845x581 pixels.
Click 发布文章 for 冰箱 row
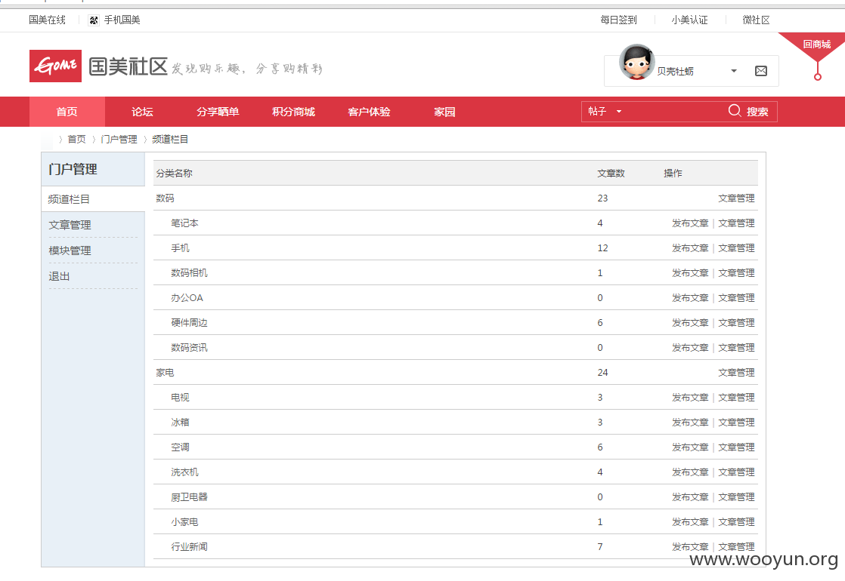click(690, 423)
